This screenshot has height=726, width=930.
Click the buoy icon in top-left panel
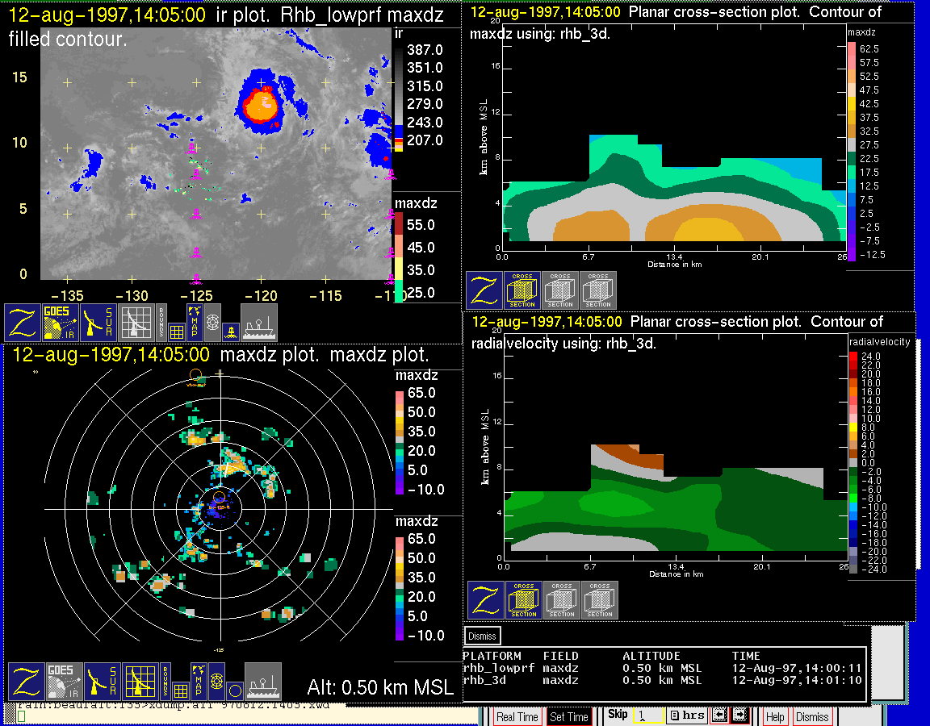click(230, 330)
